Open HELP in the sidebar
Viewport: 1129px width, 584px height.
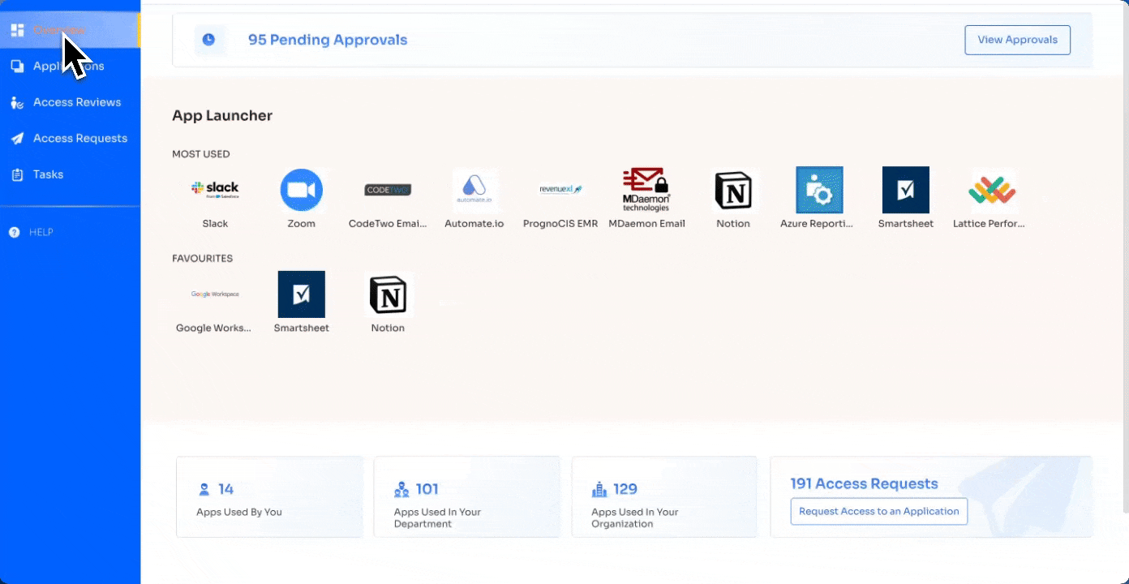click(x=41, y=232)
